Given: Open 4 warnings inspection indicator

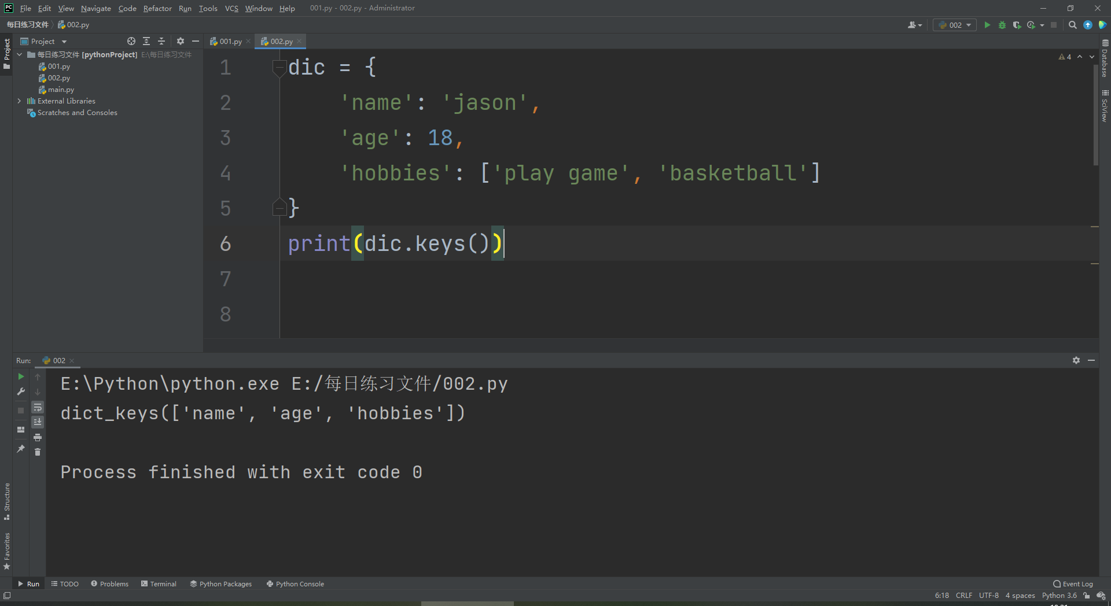Looking at the screenshot, I should pyautogui.click(x=1065, y=57).
